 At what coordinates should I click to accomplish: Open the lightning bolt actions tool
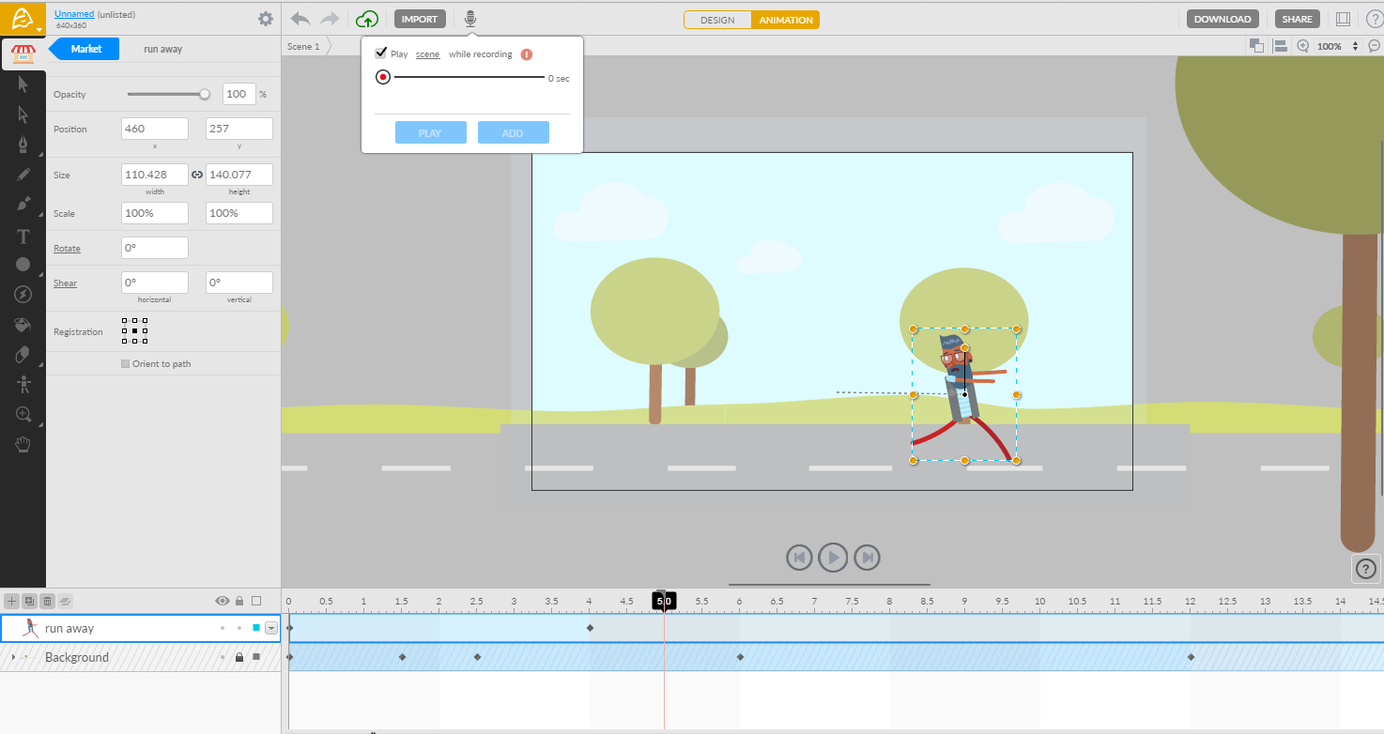(23, 295)
